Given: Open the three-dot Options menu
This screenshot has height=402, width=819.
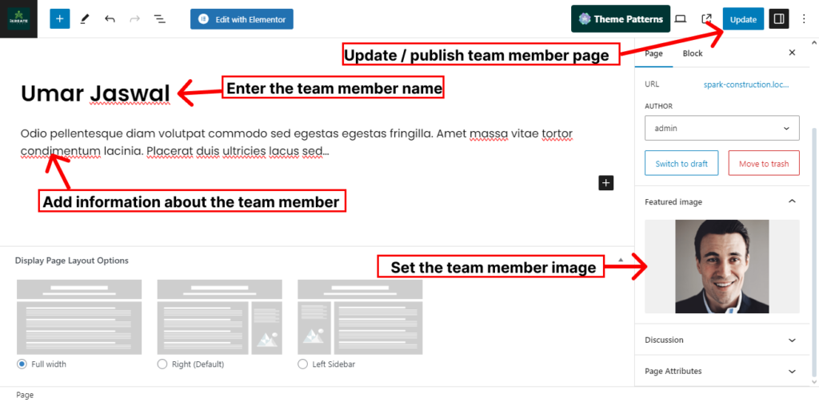Looking at the screenshot, I should tap(804, 19).
